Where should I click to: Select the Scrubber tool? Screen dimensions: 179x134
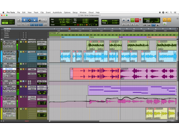point(40,20)
